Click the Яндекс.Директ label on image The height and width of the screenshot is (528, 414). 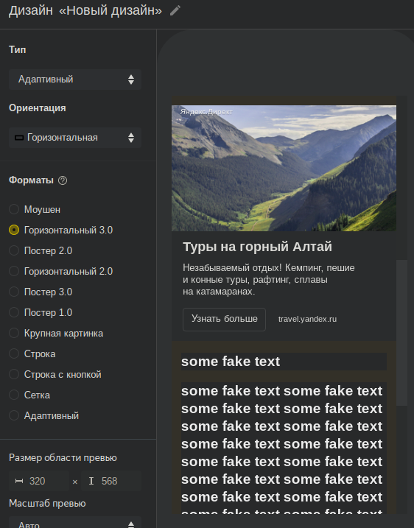pos(206,112)
